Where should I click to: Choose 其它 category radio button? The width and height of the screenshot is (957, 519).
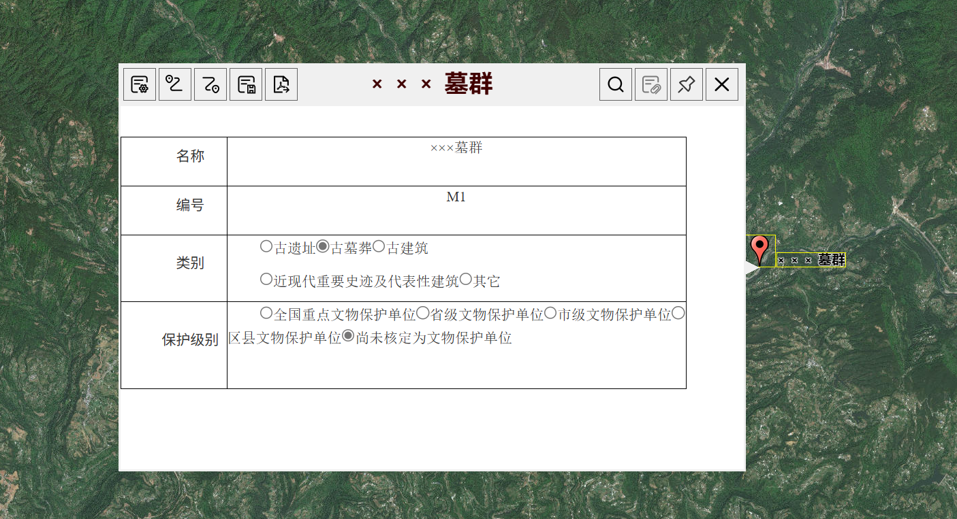[466, 279]
